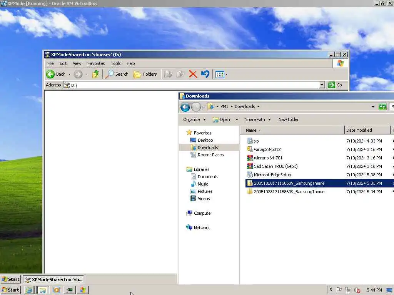Open the Share with menu
Image resolution: width=394 pixels, height=295 pixels.
click(x=258, y=120)
